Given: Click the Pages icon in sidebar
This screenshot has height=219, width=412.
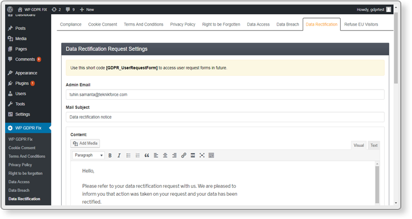Looking at the screenshot, I should click(x=10, y=49).
